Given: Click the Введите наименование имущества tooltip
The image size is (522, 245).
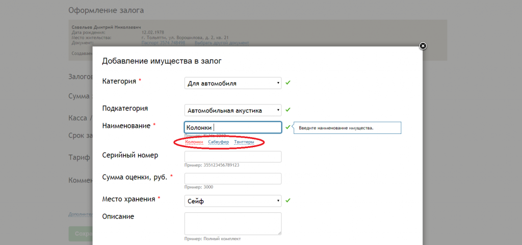Looking at the screenshot, I should (x=347, y=128).
